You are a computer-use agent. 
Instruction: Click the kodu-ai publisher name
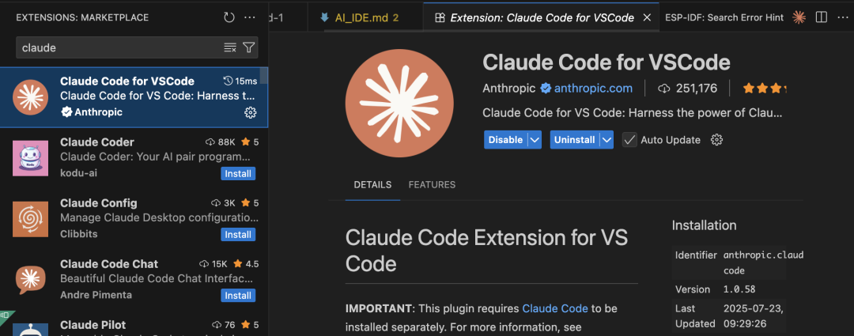pyautogui.click(x=78, y=173)
